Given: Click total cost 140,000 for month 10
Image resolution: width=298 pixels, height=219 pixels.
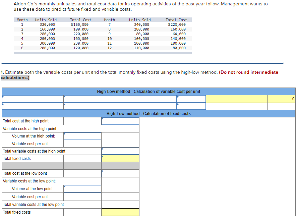Looking at the screenshot, I should [178, 39].
